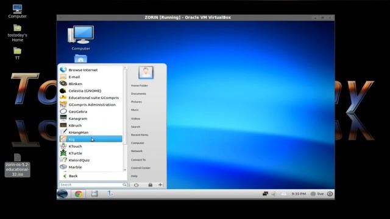The height and width of the screenshot is (219, 390).
Task: Click the plus icon in start menu
Action: point(160,185)
